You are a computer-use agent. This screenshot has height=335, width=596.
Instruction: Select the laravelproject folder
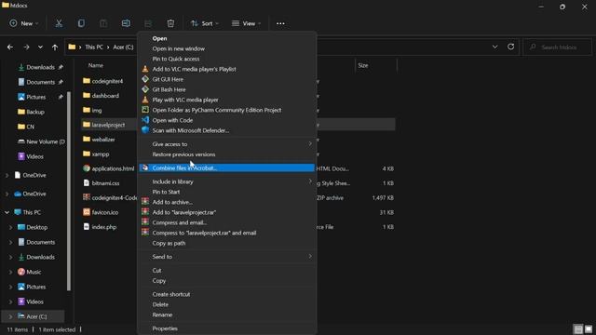pyautogui.click(x=104, y=125)
